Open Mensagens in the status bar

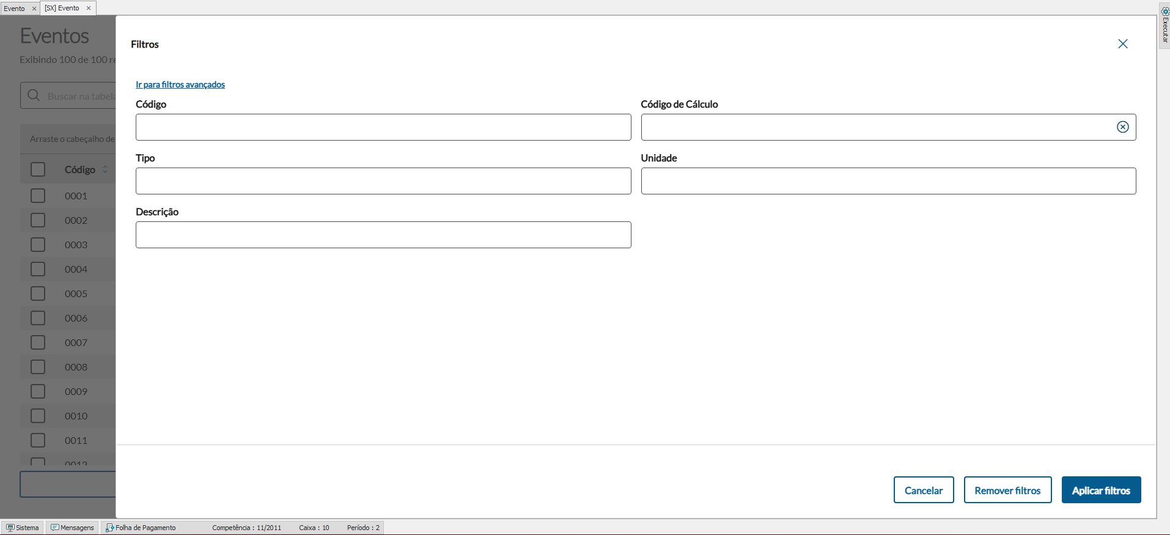pos(72,528)
